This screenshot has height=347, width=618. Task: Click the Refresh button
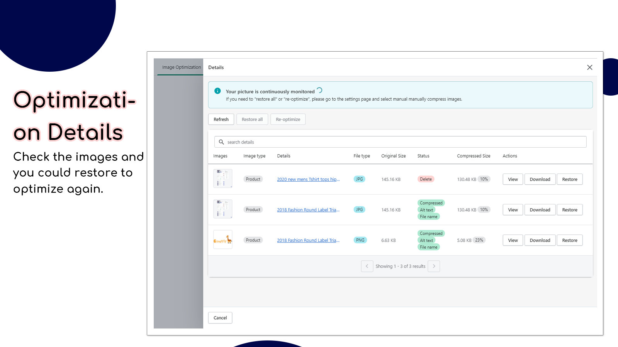click(221, 120)
